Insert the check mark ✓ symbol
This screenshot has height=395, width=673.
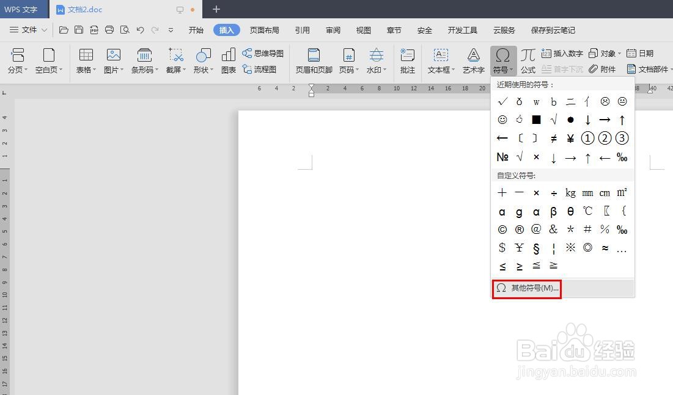click(x=502, y=101)
